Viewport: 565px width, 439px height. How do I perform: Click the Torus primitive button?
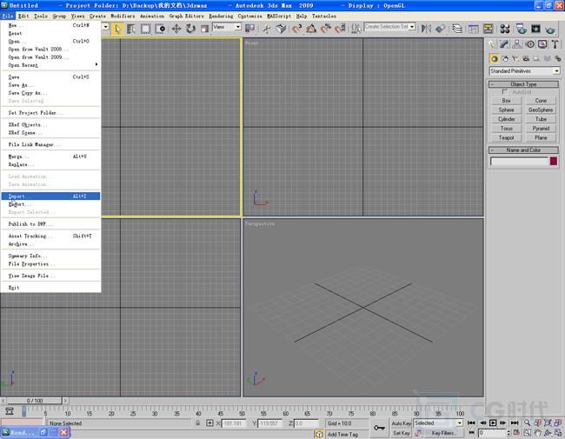506,129
